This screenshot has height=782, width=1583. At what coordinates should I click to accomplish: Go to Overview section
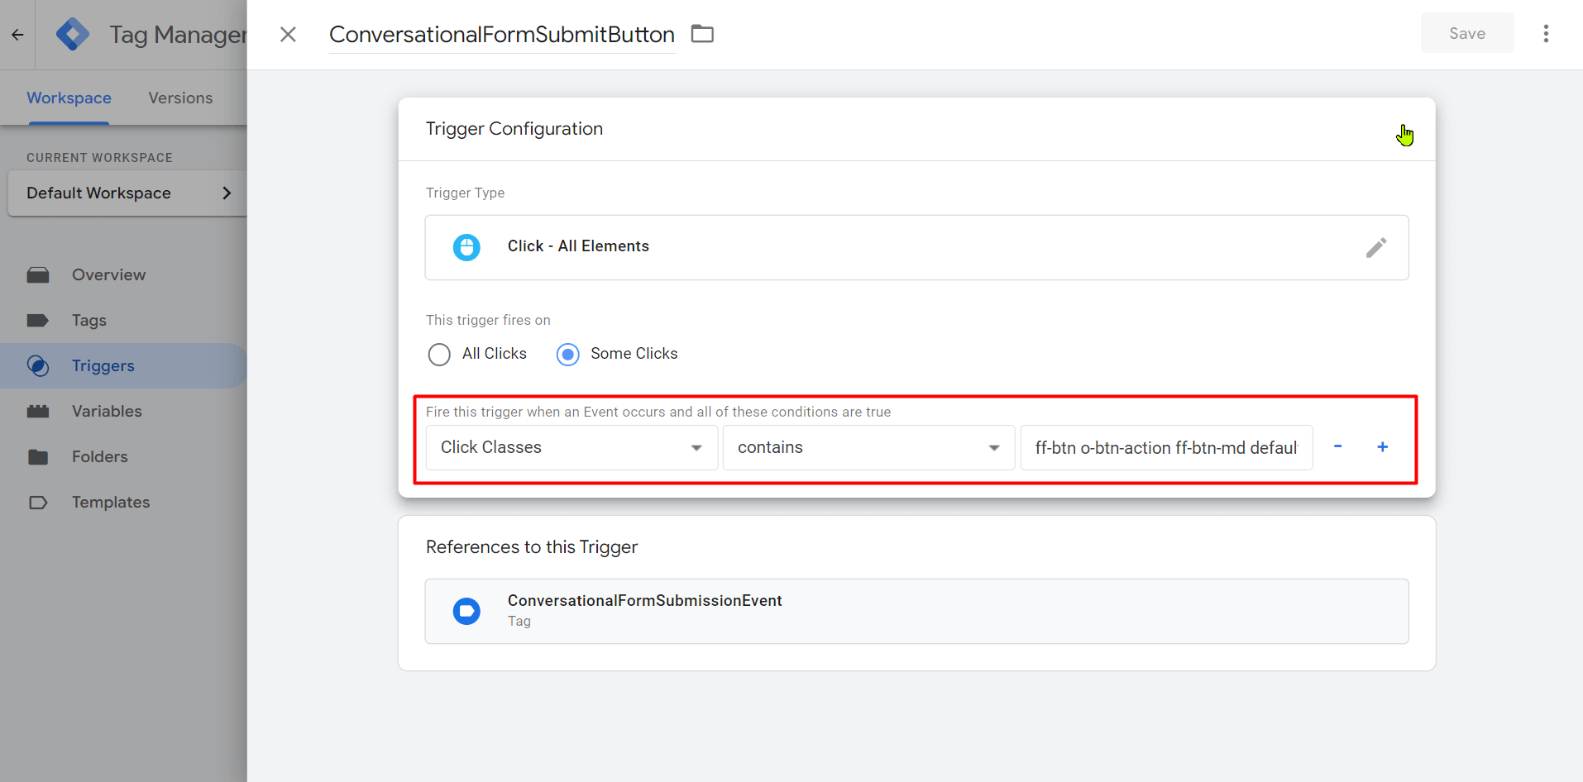tap(108, 275)
